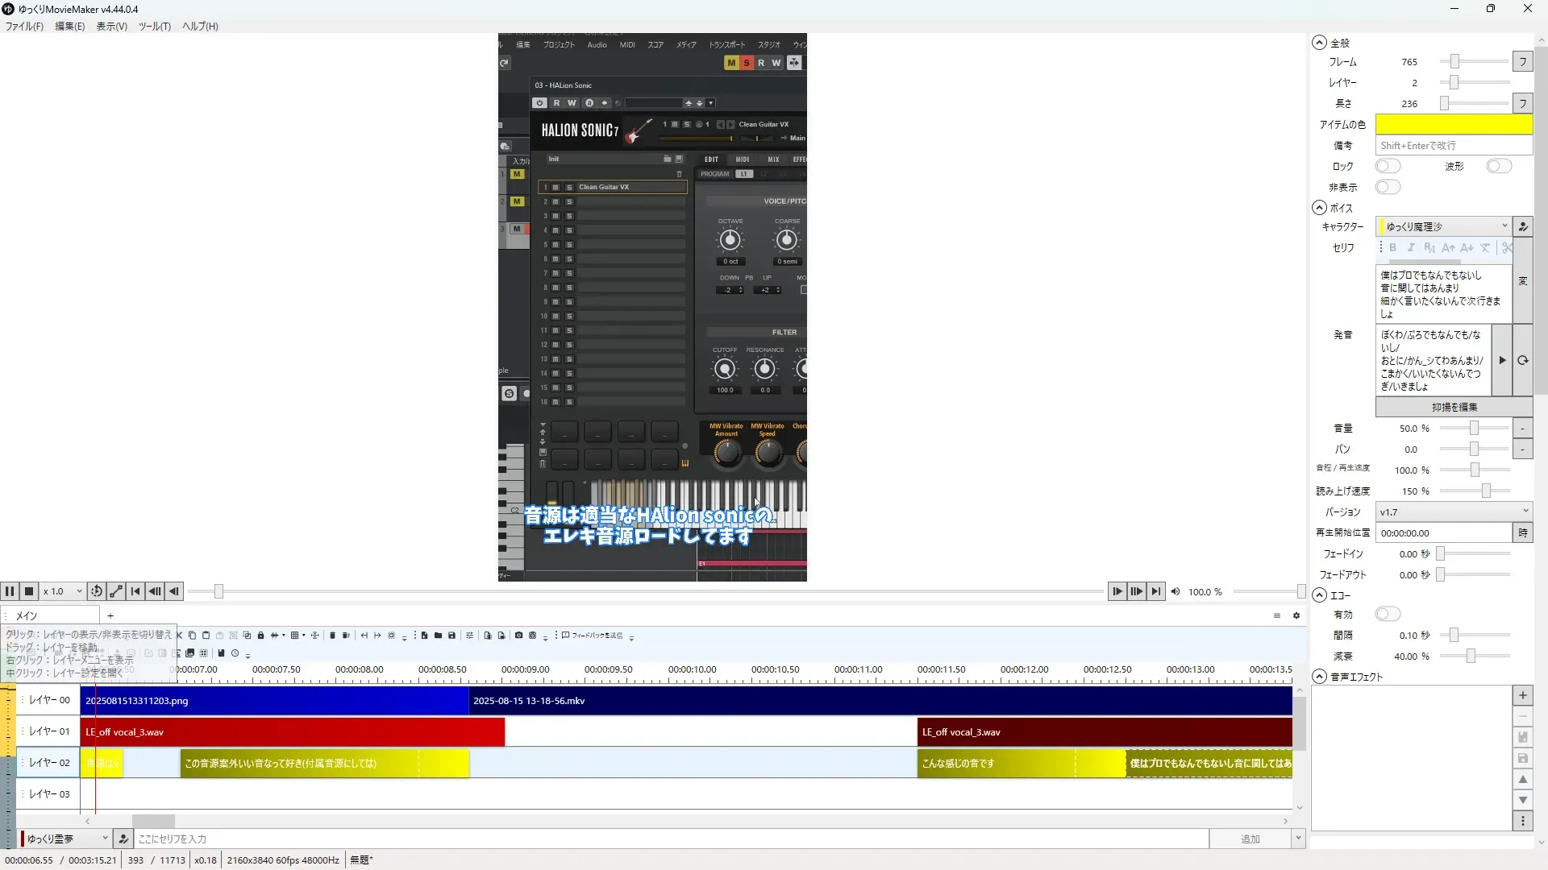Toggle the 波形 waveform switch
This screenshot has width=1548, height=870.
coord(1499,166)
